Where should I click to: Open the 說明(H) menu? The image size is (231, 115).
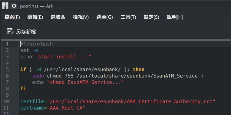pos(175,17)
